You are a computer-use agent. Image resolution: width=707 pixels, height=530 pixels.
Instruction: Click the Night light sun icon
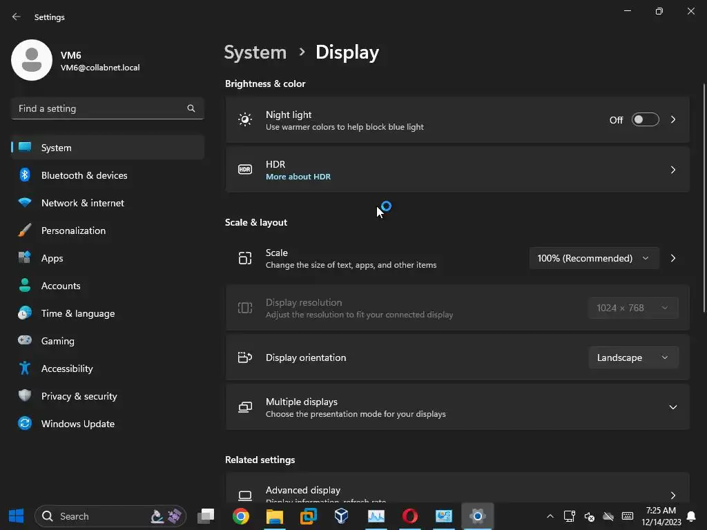245,119
